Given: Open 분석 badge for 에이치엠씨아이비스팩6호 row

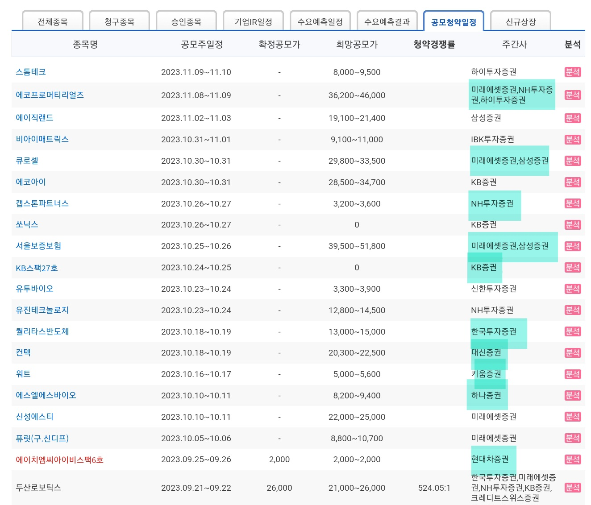Looking at the screenshot, I should (x=573, y=459).
